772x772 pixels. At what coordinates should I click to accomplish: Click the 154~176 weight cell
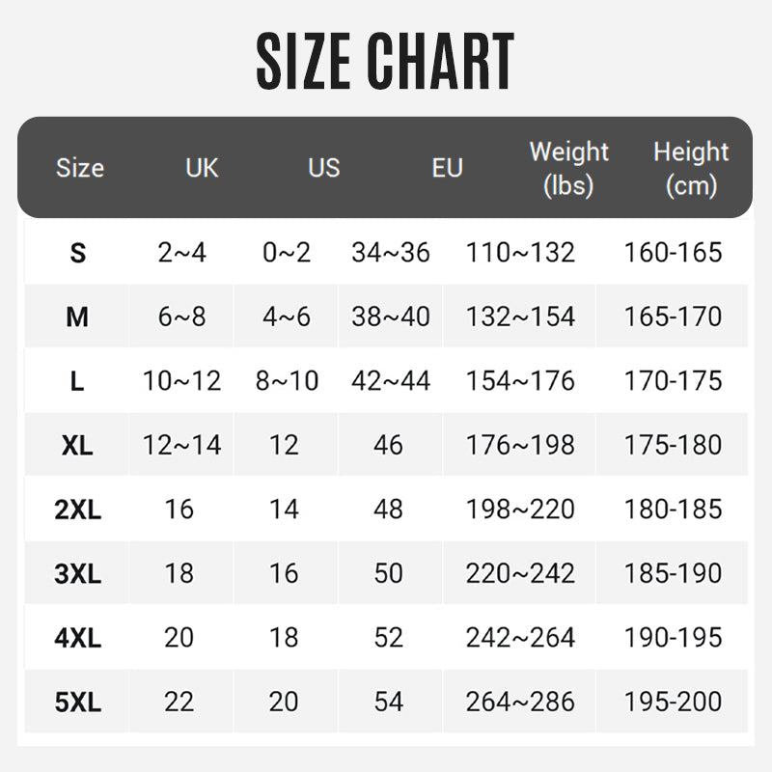(x=520, y=380)
